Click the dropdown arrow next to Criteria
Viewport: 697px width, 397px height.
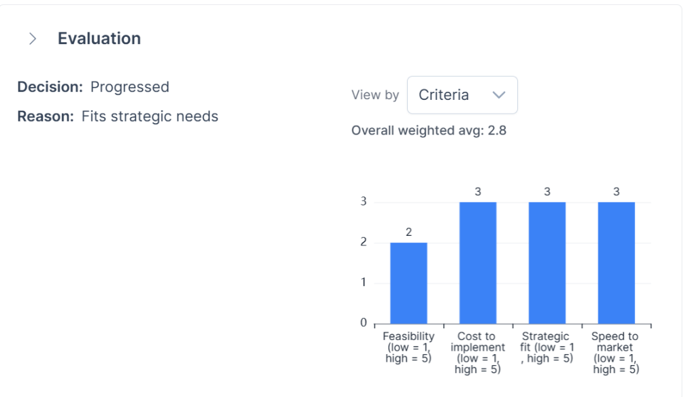point(499,95)
